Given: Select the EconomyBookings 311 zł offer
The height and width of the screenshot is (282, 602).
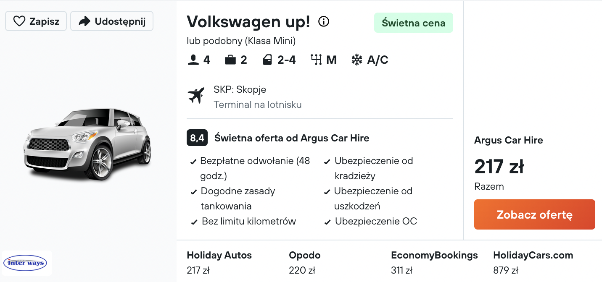Looking at the screenshot, I should tap(434, 263).
